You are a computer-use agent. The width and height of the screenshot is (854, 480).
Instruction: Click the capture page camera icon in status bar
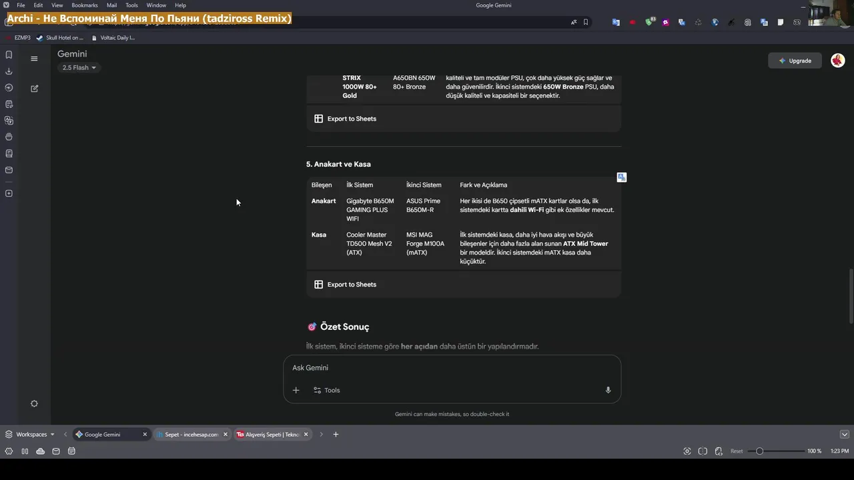[687, 451]
